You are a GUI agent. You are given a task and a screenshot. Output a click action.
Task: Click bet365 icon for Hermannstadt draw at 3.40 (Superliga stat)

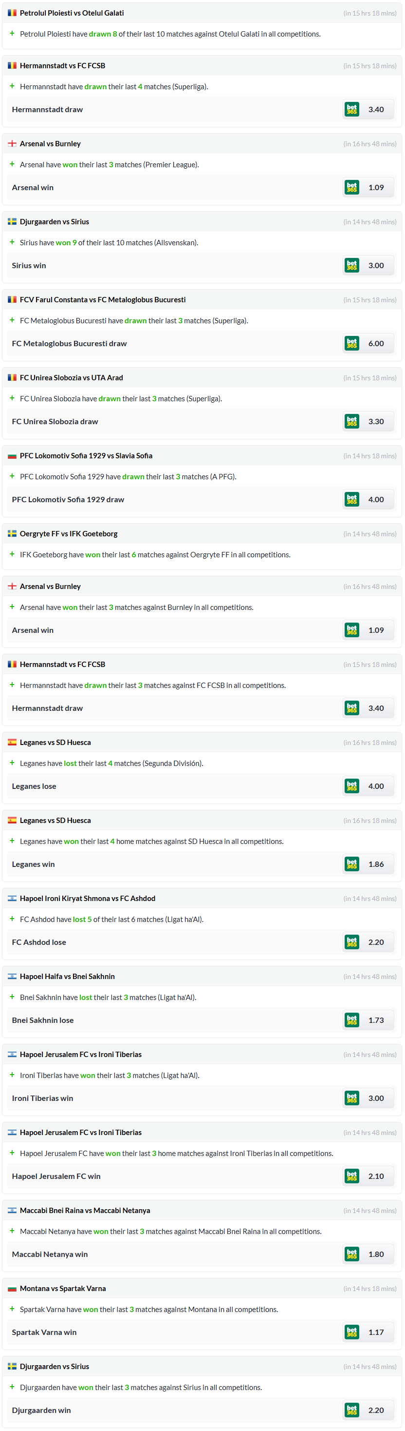click(x=352, y=109)
